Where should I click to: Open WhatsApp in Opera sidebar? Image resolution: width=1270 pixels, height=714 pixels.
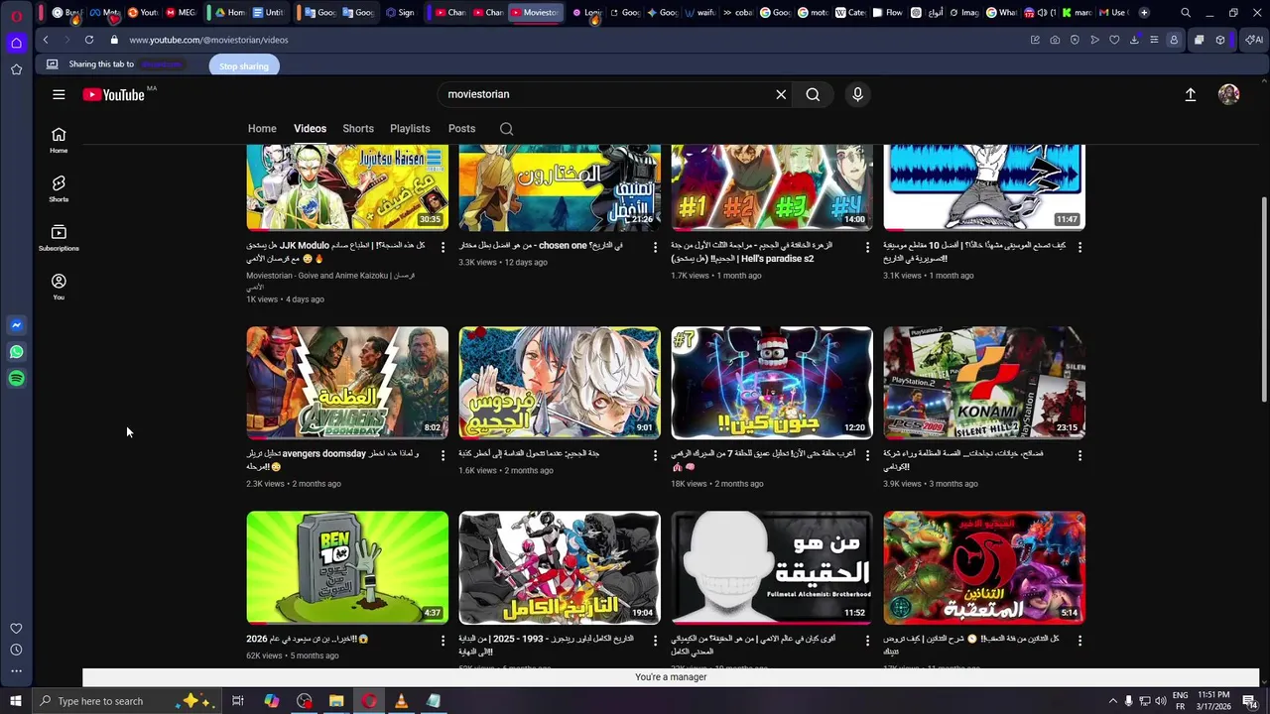16,352
